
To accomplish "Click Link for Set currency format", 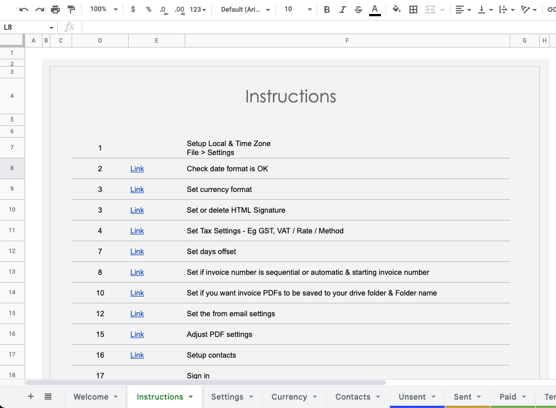I will pos(137,190).
